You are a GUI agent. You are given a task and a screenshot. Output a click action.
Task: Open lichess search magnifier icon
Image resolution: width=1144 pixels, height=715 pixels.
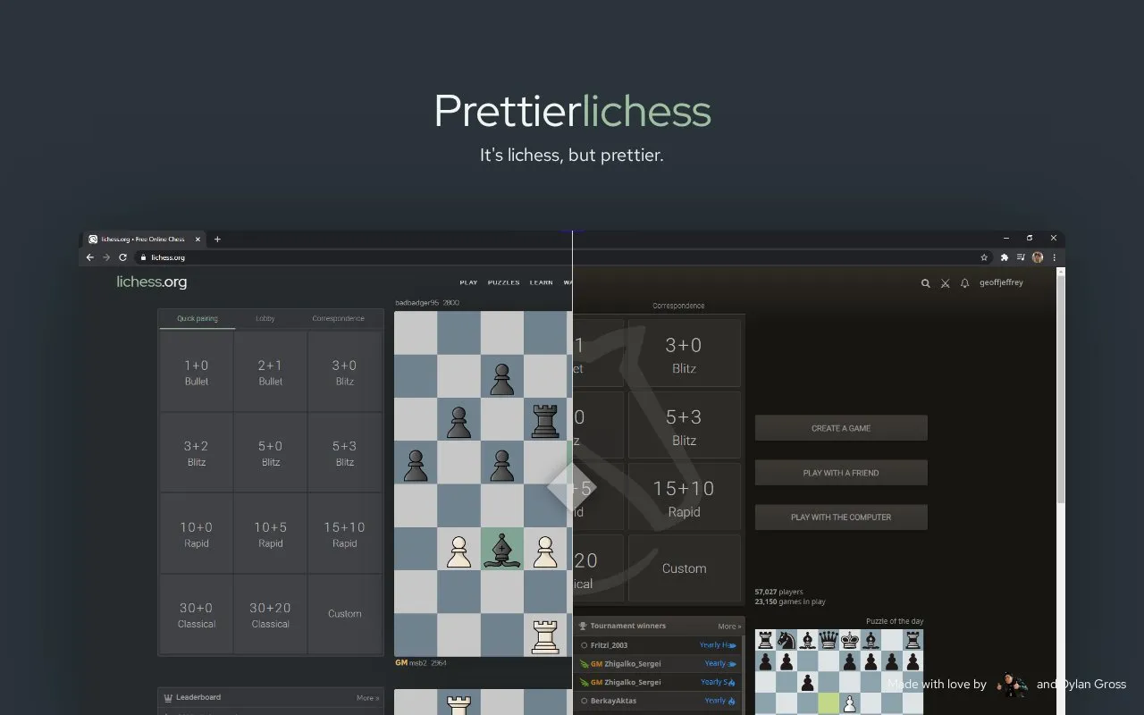coord(925,283)
